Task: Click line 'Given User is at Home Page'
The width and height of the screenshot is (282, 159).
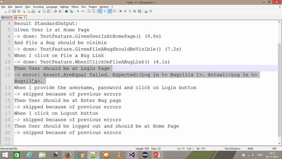Action: click(52, 30)
